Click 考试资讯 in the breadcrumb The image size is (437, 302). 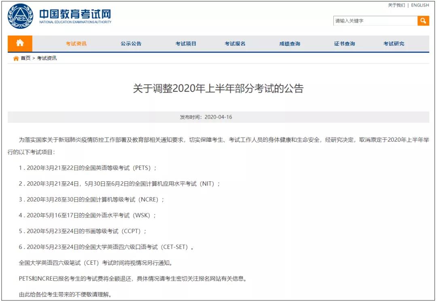(x=47, y=58)
